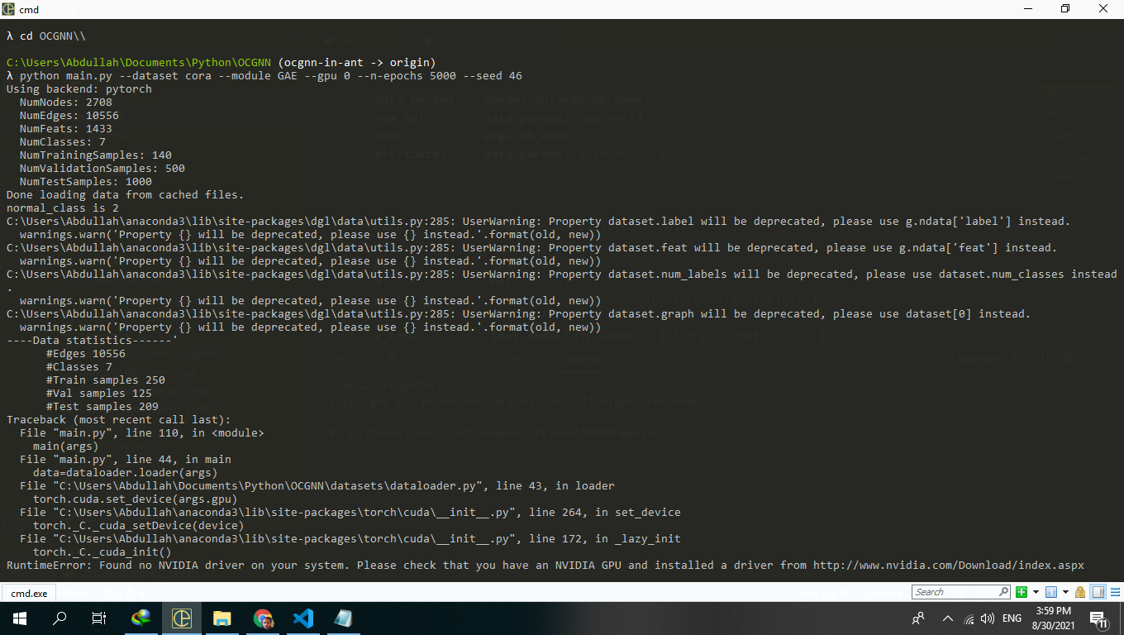Viewport: 1124px width, 635px height.
Task: Select active console number 1 in the status bar
Action: (x=1050, y=591)
